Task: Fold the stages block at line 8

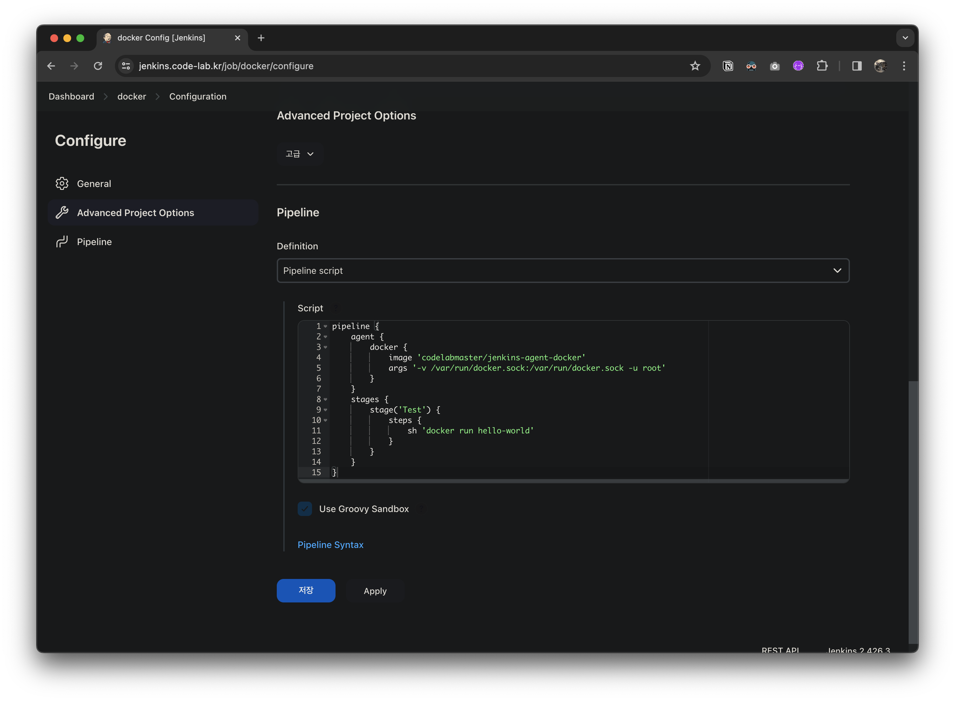Action: pos(325,399)
